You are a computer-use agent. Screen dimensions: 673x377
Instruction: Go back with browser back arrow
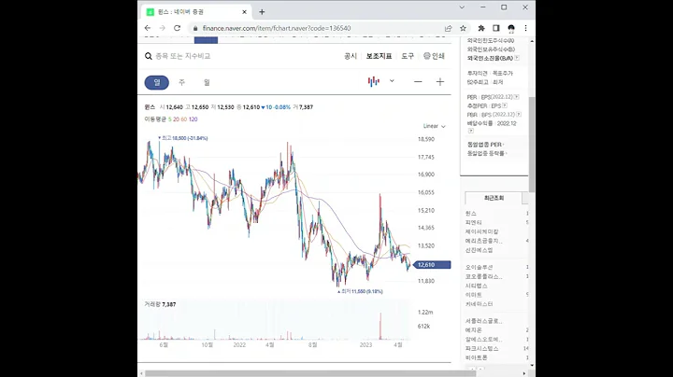148,28
